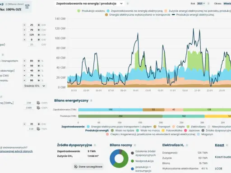
Task: Open the Zapotrzebowanie na energię i produkcja dropdown
Action: pos(89,4)
